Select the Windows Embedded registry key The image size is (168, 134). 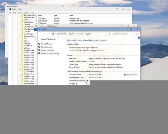click(29, 55)
